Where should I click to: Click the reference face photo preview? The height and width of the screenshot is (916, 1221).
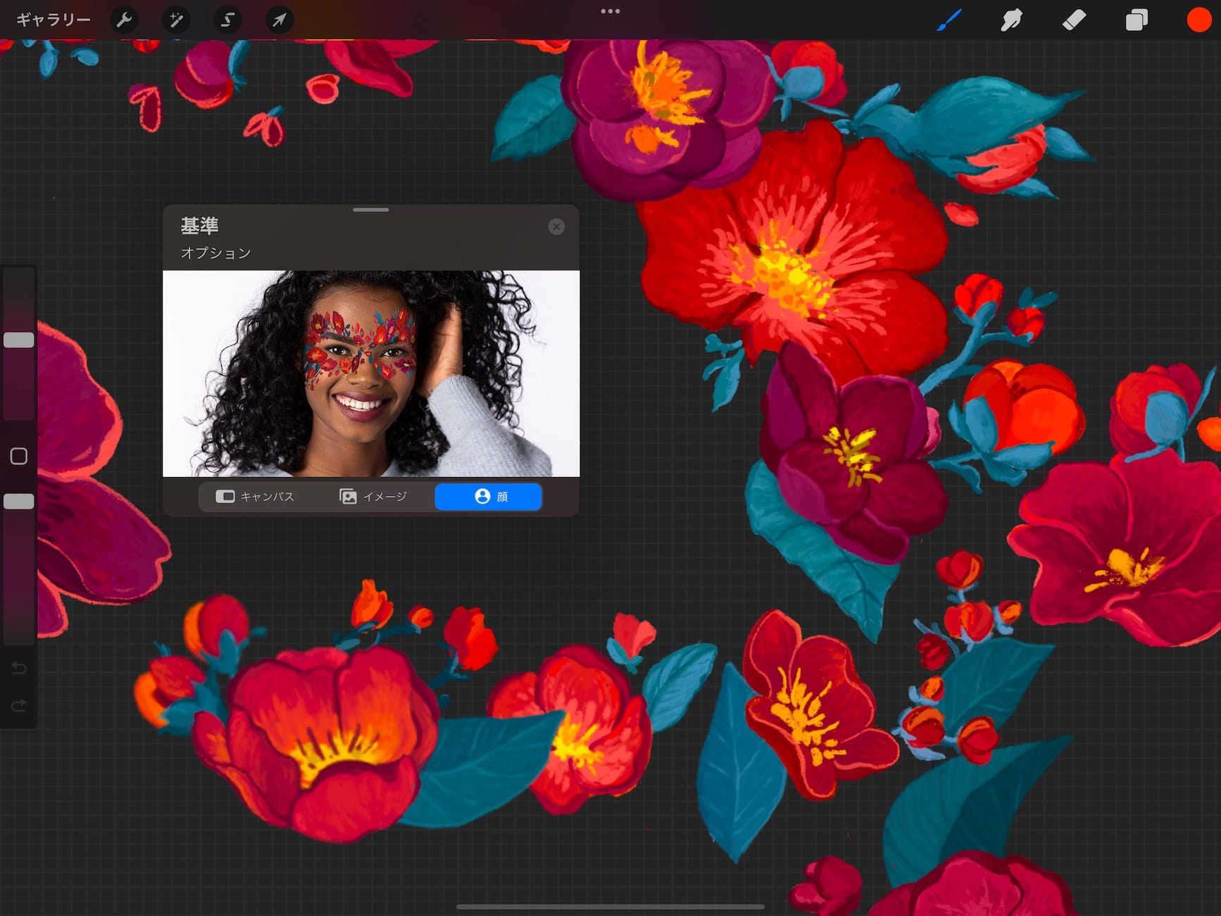(371, 373)
